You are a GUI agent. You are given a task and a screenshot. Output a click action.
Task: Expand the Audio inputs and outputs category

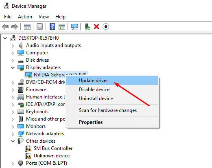[x=13, y=46]
